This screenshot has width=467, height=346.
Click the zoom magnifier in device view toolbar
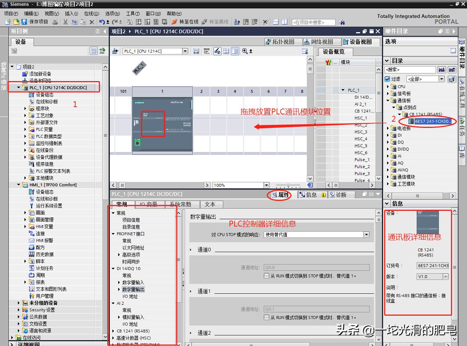click(x=245, y=51)
